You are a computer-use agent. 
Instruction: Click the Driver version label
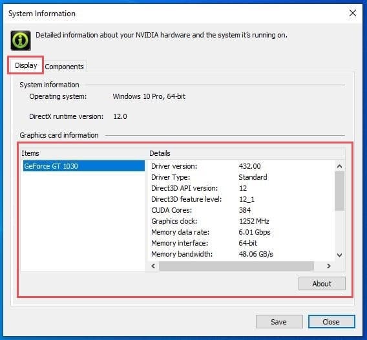point(174,166)
